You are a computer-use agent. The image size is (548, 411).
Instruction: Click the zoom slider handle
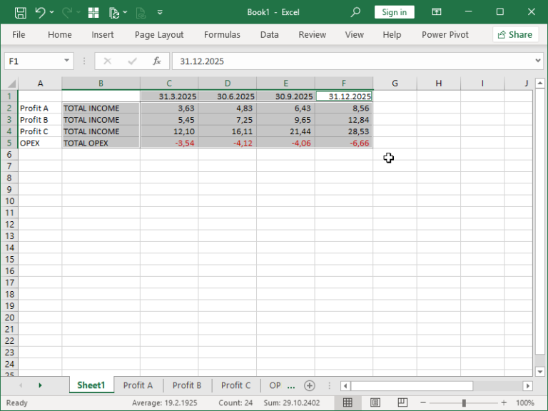tap(464, 402)
